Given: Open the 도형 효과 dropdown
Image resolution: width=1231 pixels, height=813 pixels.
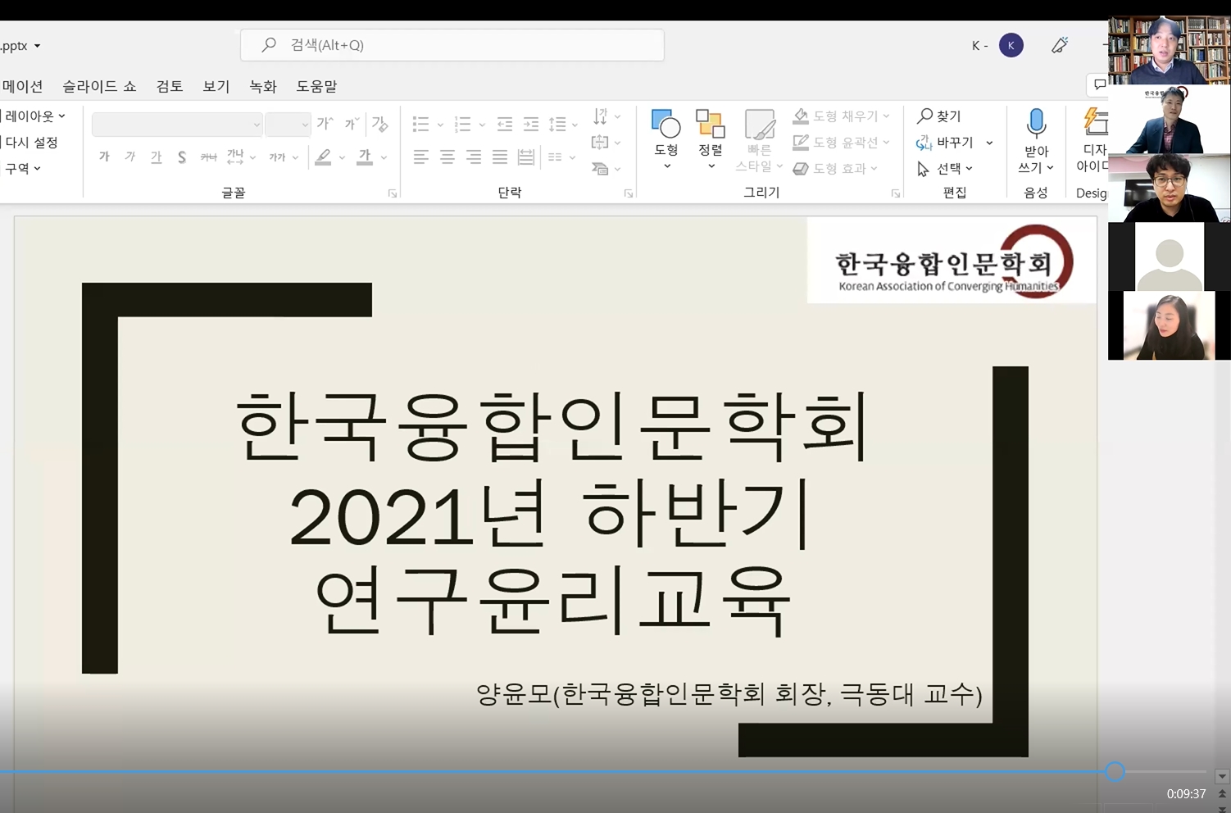Looking at the screenshot, I should (x=835, y=168).
